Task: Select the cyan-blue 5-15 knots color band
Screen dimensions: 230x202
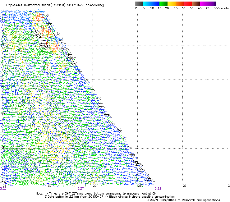Action: pyautogui.click(x=151, y=4)
